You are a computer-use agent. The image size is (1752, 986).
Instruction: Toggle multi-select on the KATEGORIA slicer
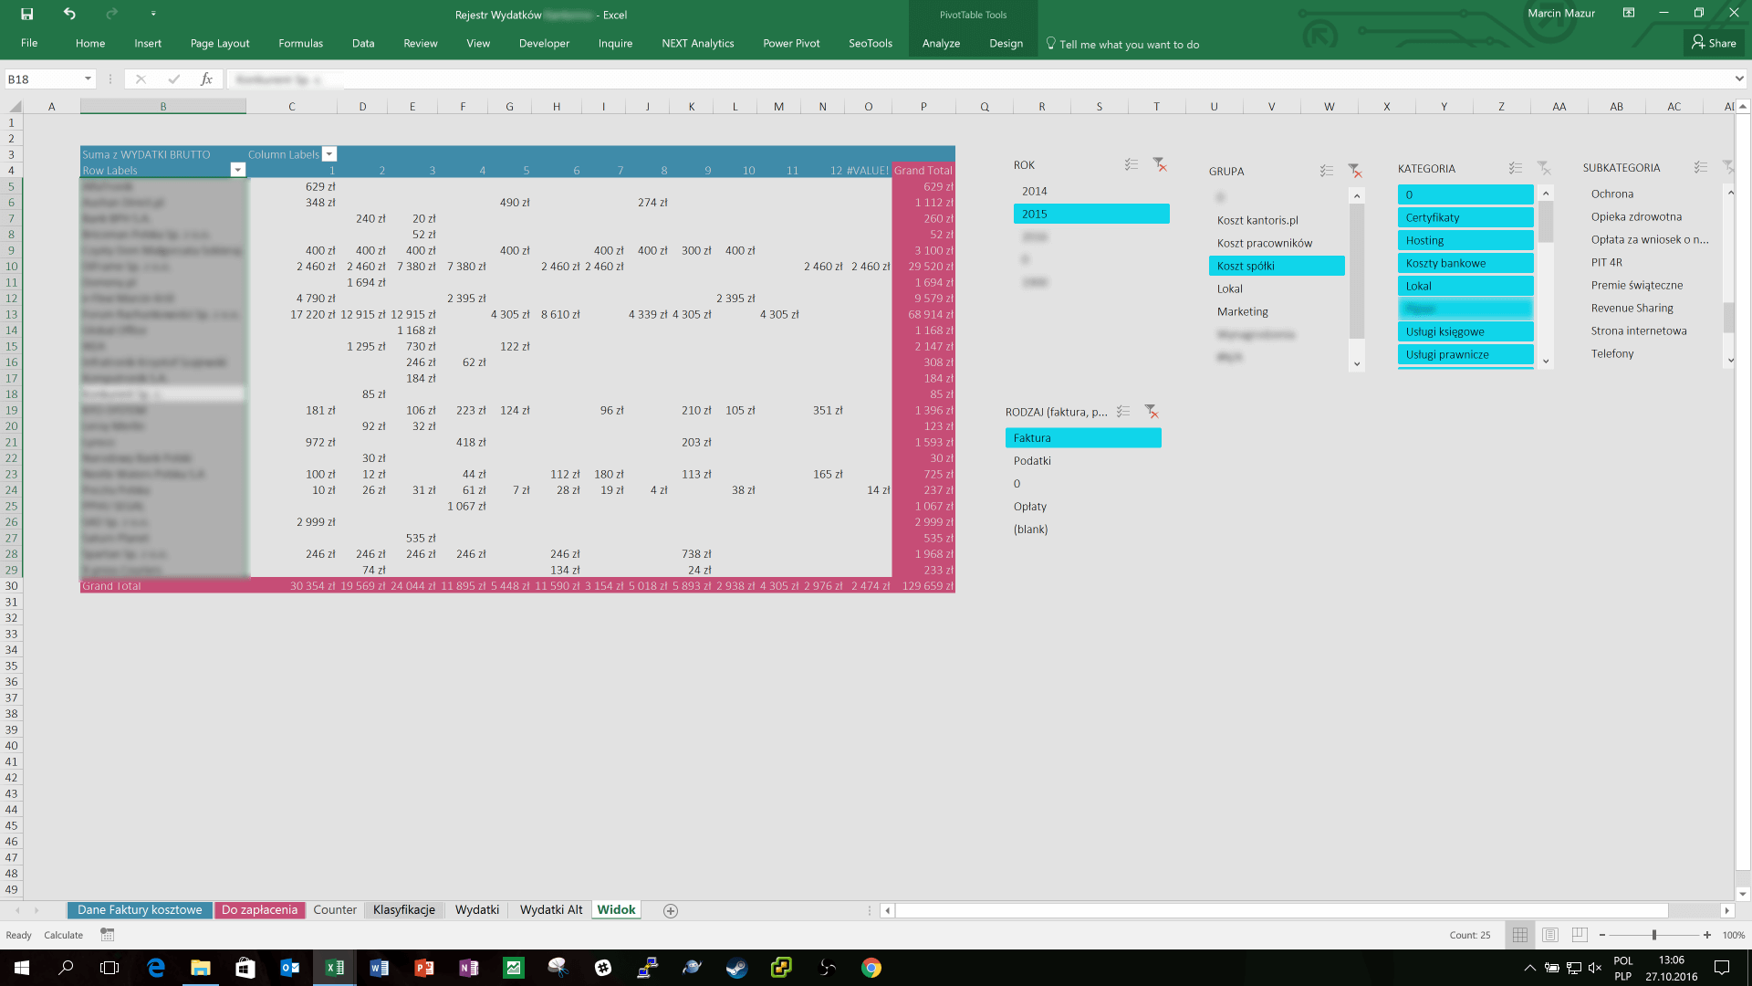[1515, 168]
